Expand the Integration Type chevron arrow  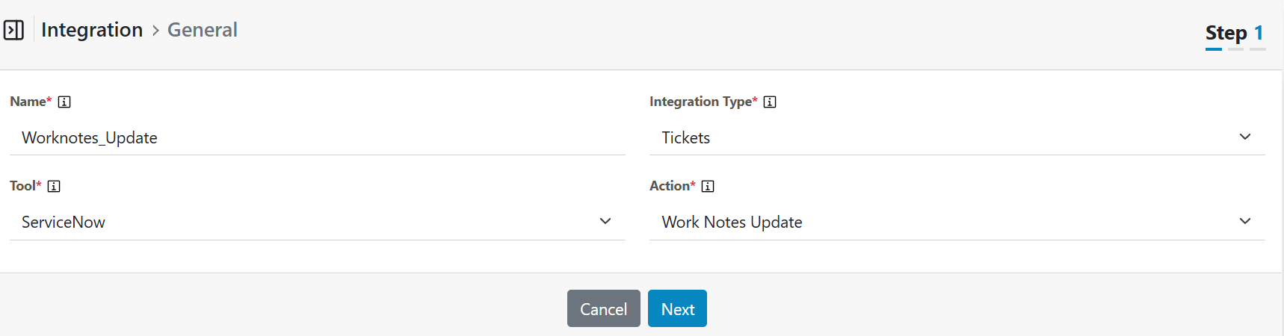click(x=1245, y=137)
